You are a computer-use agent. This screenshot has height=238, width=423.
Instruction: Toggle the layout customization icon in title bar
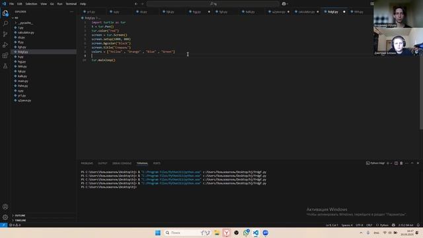[x=371, y=4]
